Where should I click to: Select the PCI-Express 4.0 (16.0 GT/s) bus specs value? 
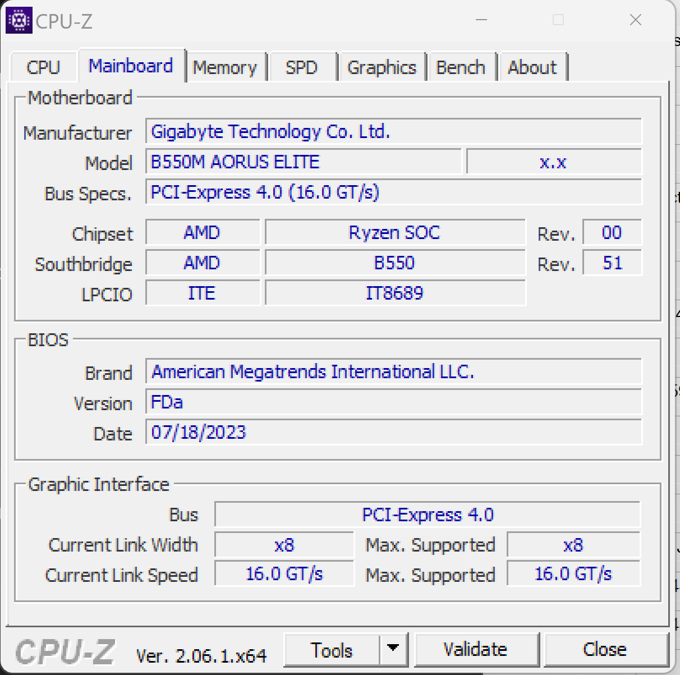coord(393,192)
